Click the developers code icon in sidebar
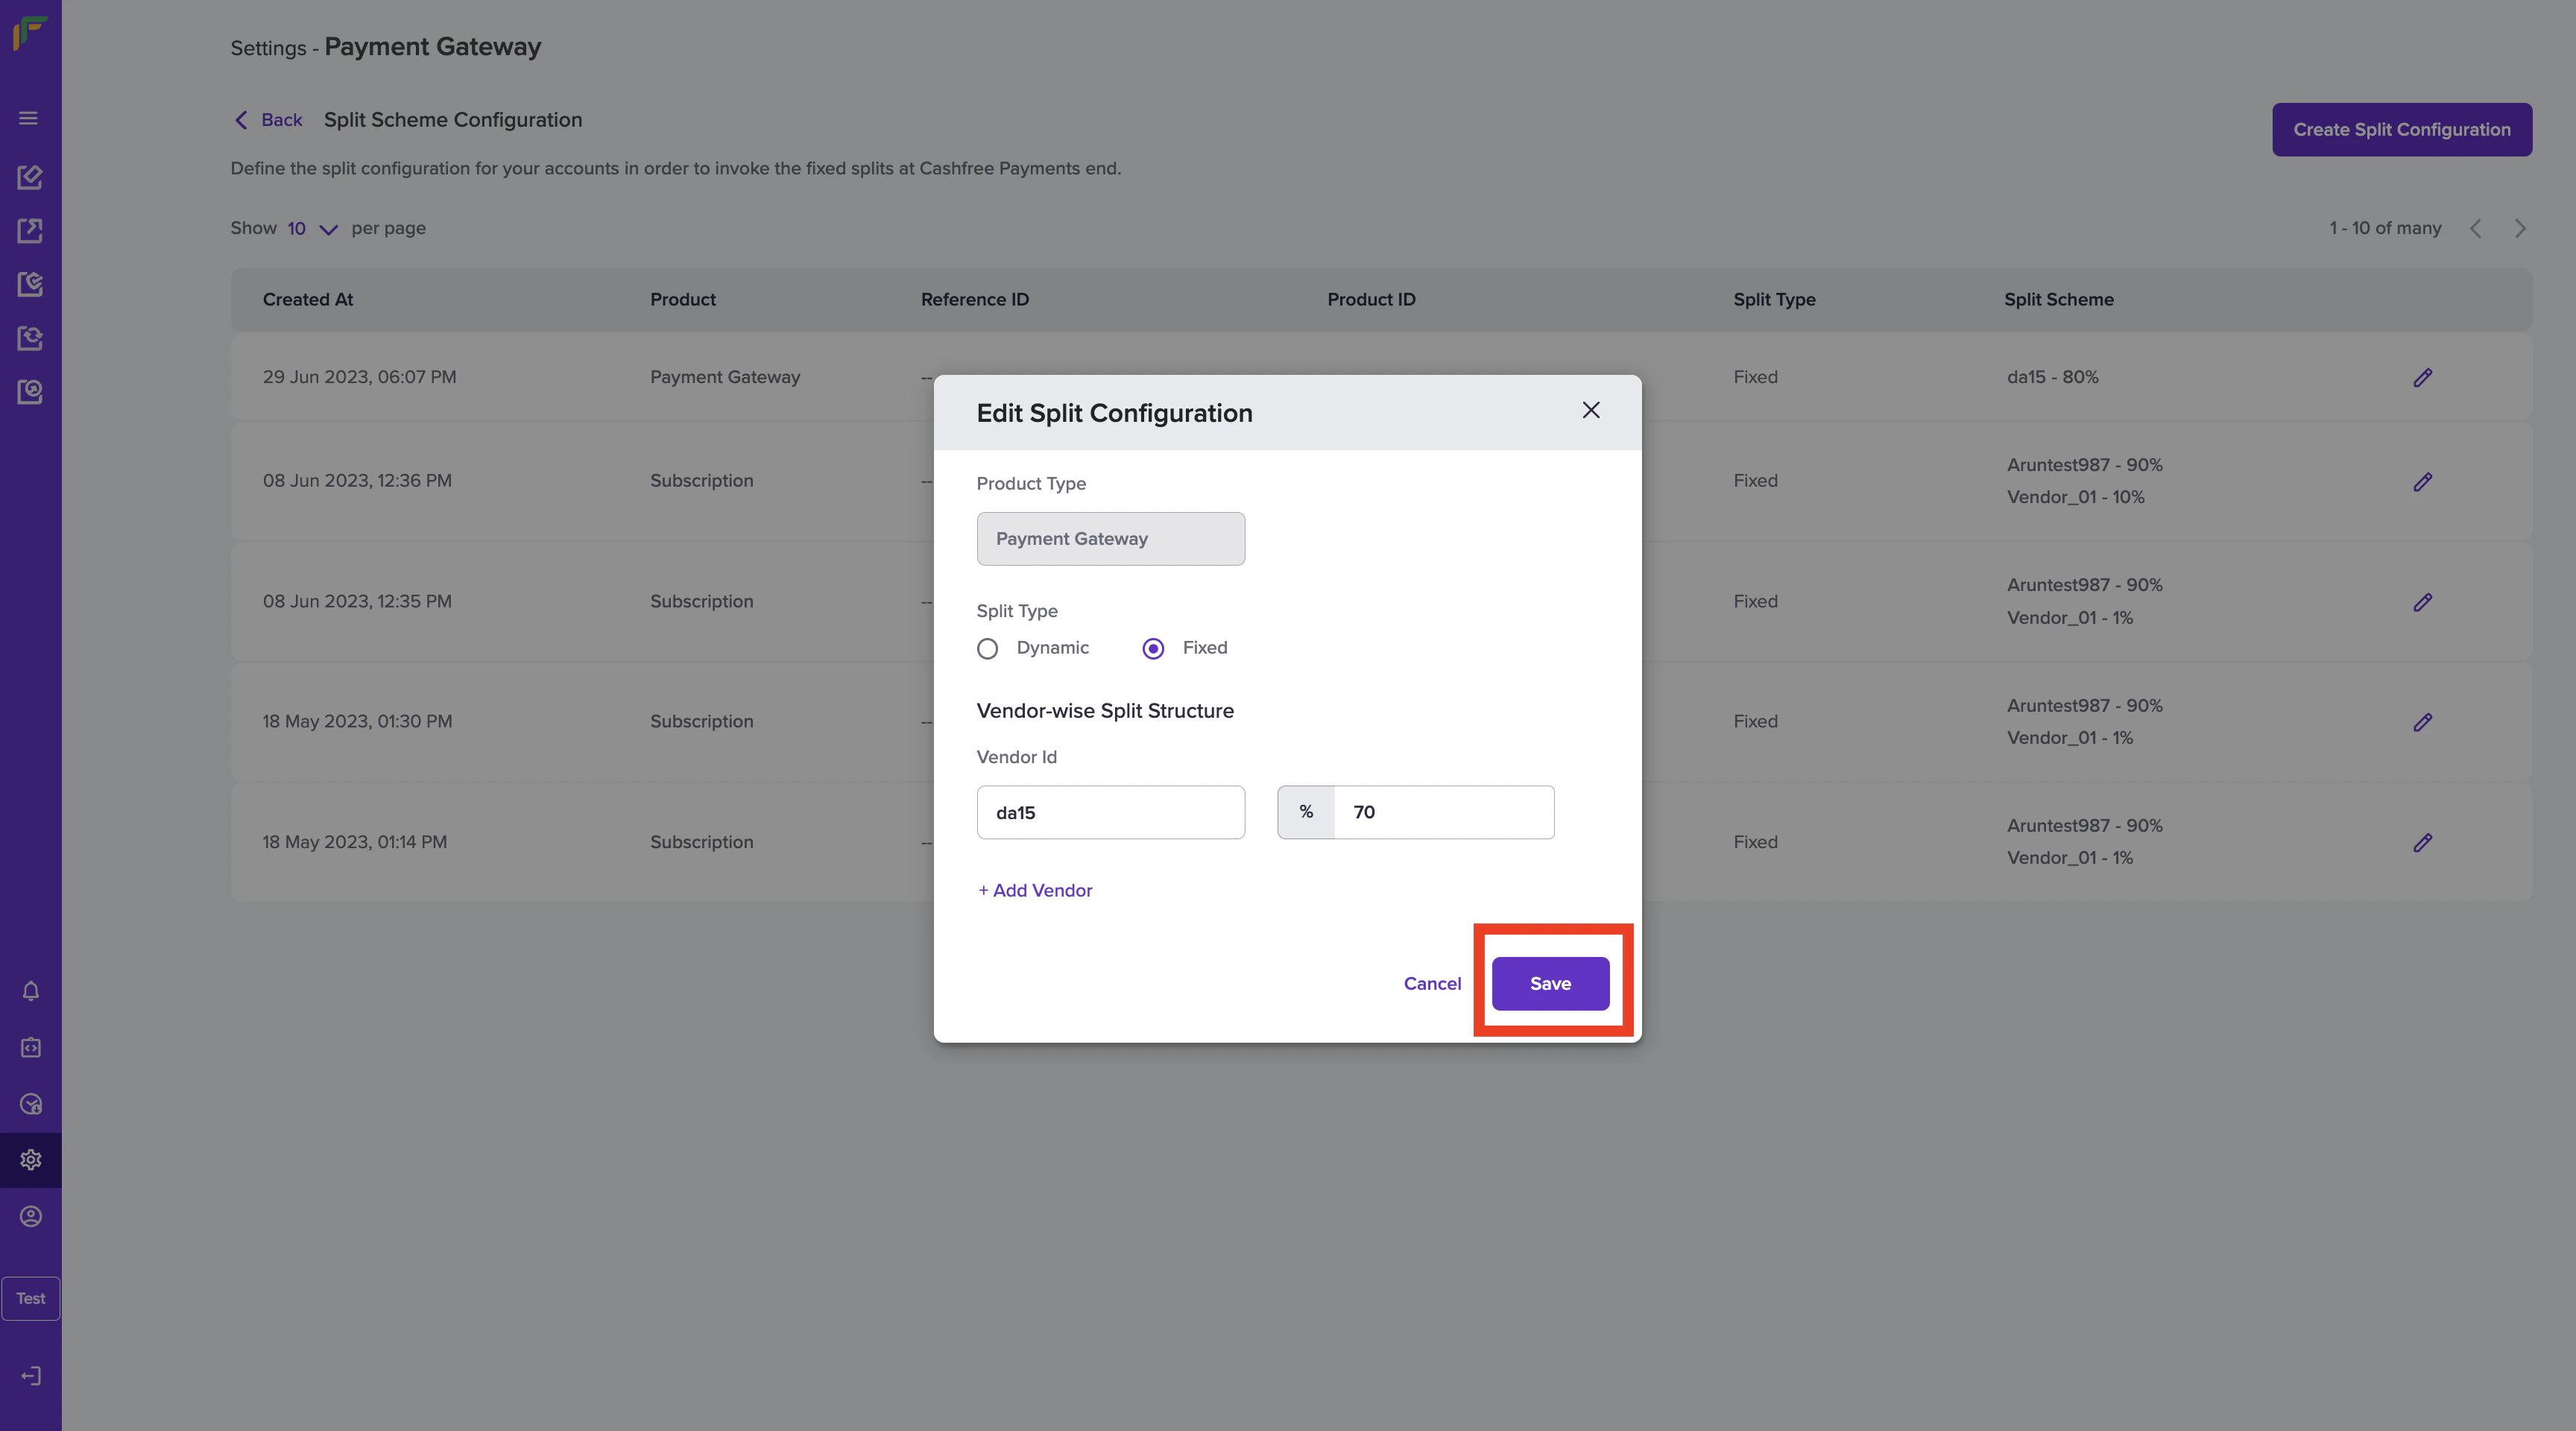 30,1047
